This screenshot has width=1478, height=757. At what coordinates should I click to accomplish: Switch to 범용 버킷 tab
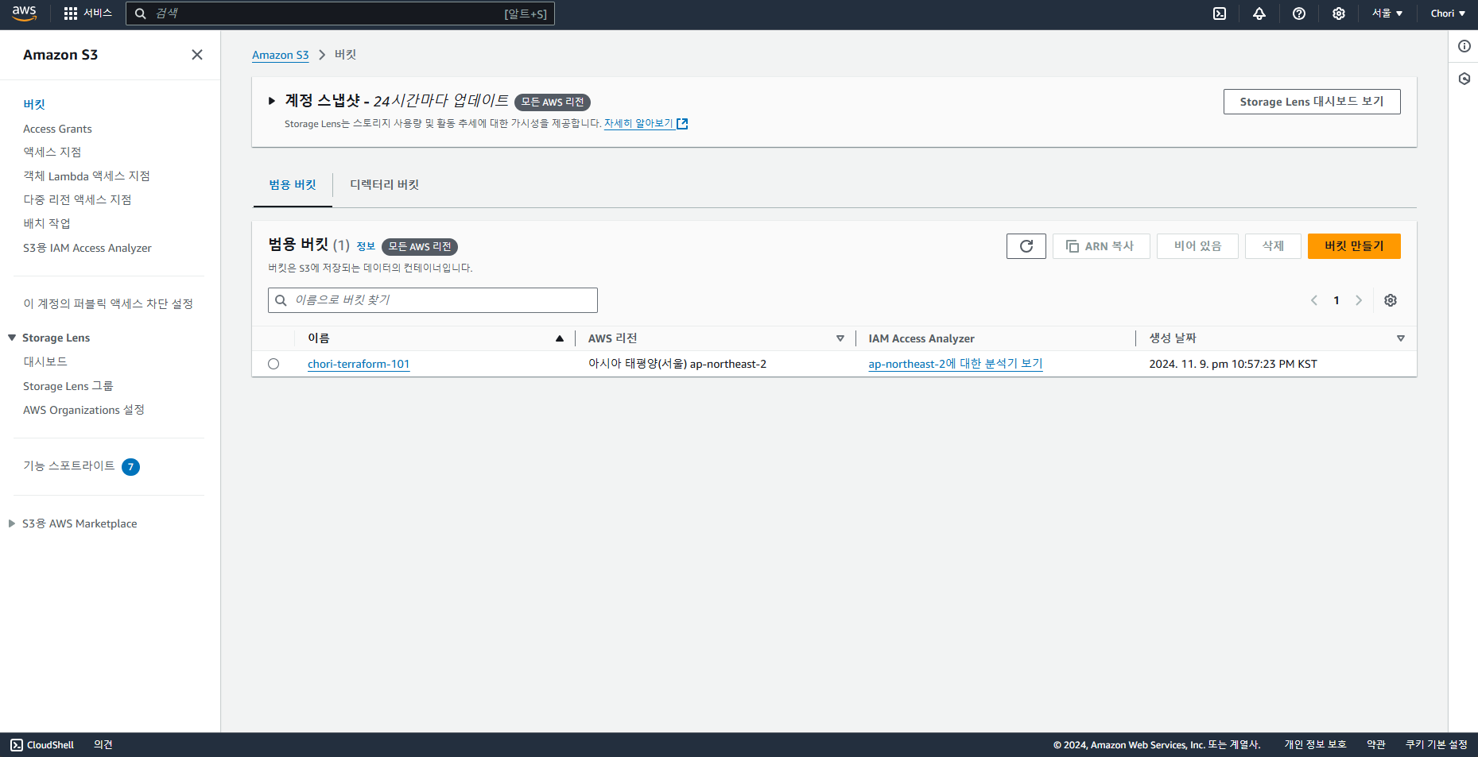pyautogui.click(x=293, y=184)
